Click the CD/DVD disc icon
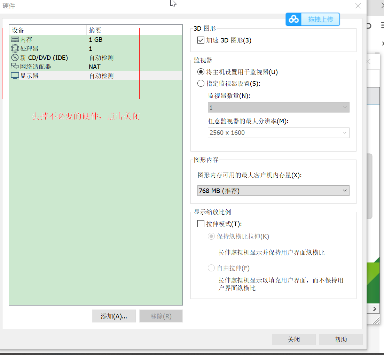 pyautogui.click(x=15, y=57)
